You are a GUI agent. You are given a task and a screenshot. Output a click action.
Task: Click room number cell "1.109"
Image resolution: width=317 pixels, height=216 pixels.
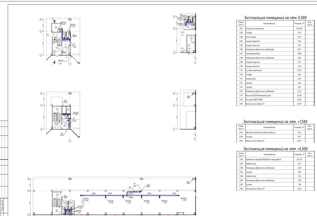point(241,62)
